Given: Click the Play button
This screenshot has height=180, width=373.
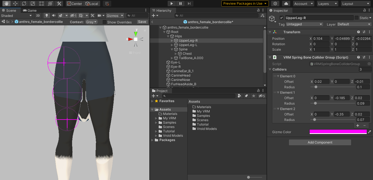Looking at the screenshot, I should click(172, 4).
